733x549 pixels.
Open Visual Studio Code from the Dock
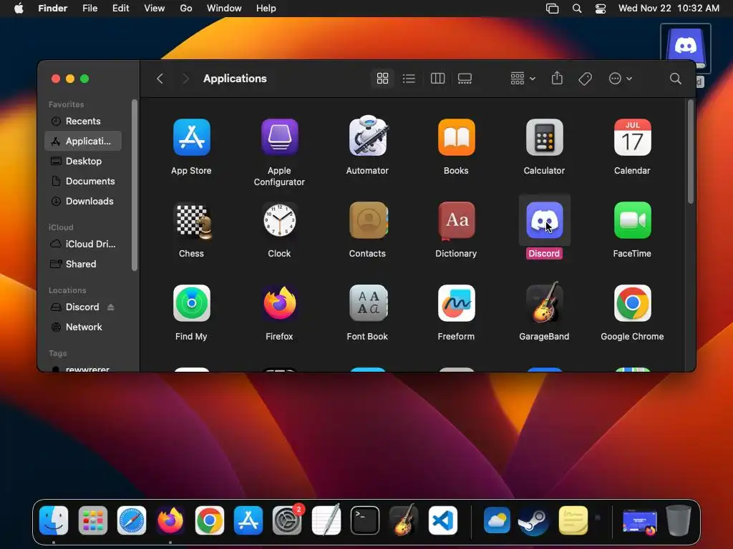click(442, 520)
